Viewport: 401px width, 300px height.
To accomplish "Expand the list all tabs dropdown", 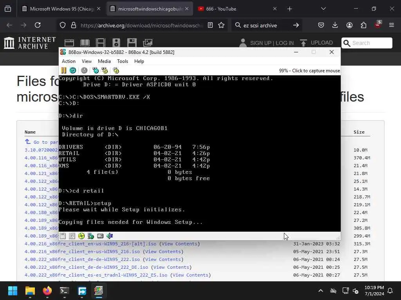I will tap(323, 9).
